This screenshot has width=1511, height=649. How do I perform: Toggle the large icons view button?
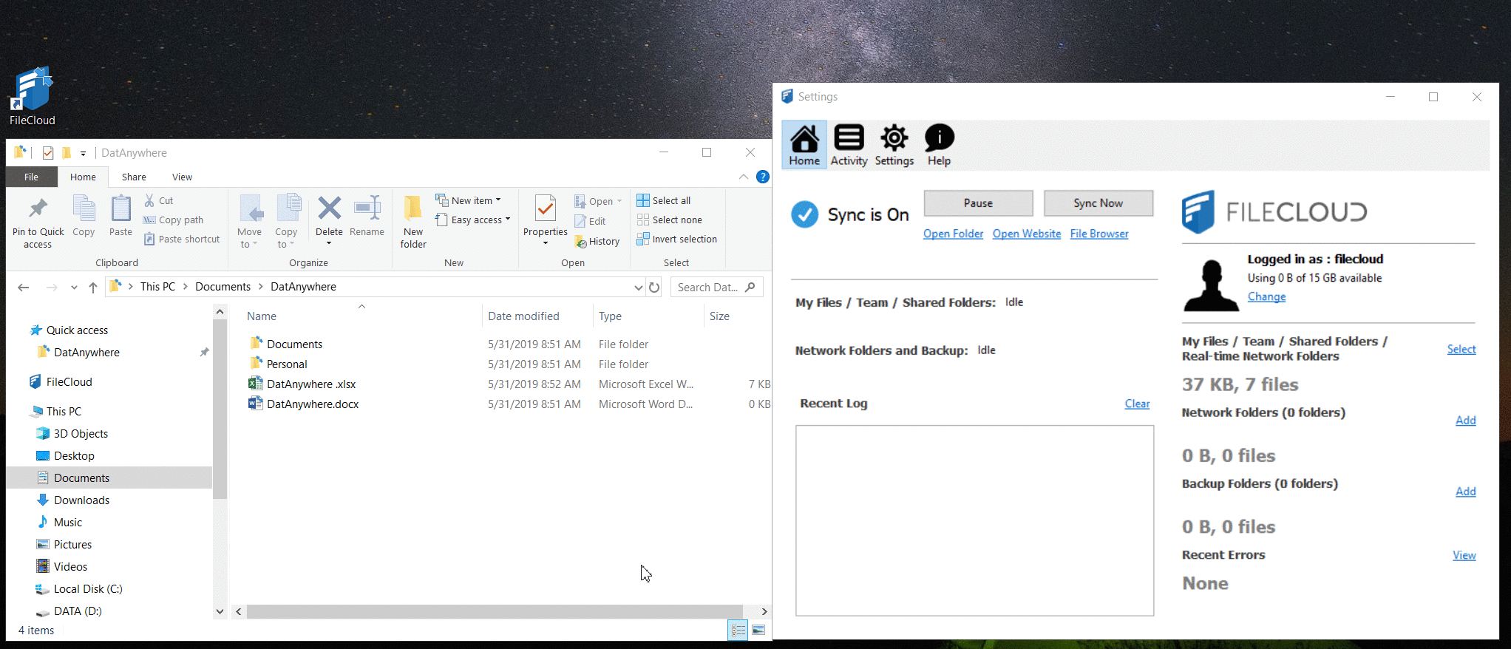pyautogui.click(x=758, y=630)
